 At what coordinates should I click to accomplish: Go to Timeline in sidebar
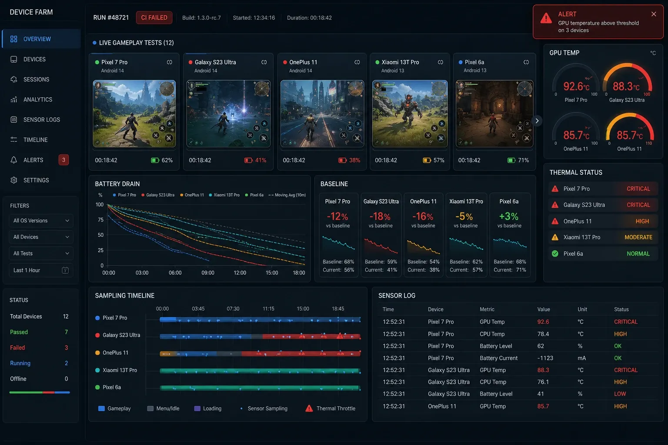point(41,140)
